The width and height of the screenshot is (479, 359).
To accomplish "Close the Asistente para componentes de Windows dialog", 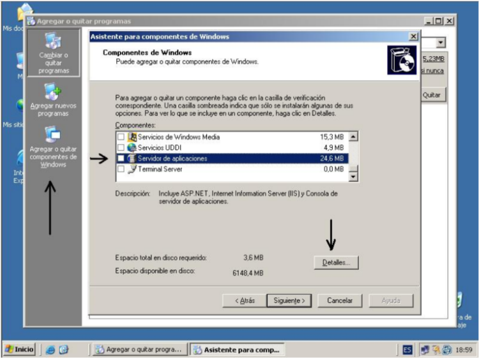I will click(x=413, y=36).
